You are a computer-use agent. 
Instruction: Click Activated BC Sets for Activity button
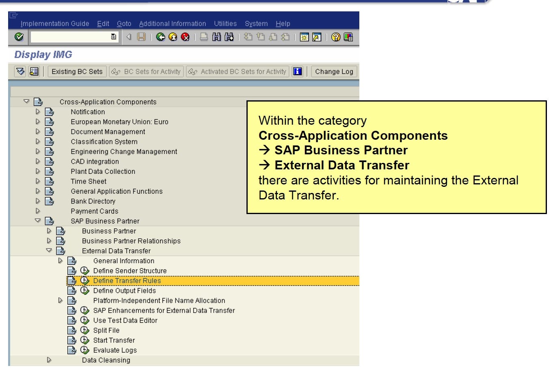238,71
